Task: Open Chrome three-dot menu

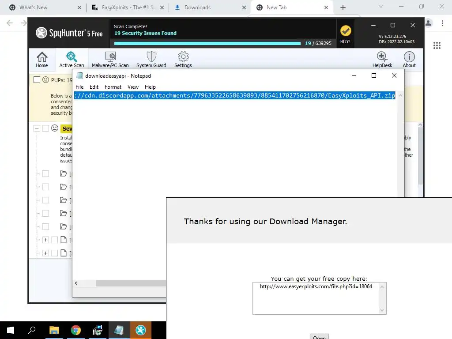Action: [442, 23]
